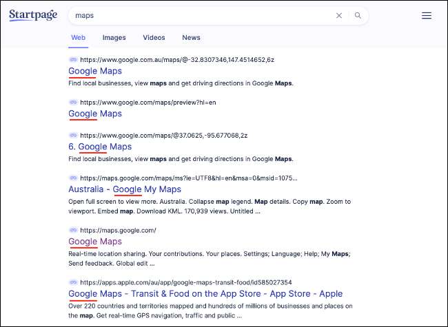The height and width of the screenshot is (327, 448).
Task: Switch to the Images tab
Action: coord(114,38)
